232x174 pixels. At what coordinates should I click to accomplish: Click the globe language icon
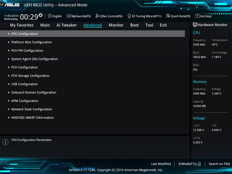point(50,16)
